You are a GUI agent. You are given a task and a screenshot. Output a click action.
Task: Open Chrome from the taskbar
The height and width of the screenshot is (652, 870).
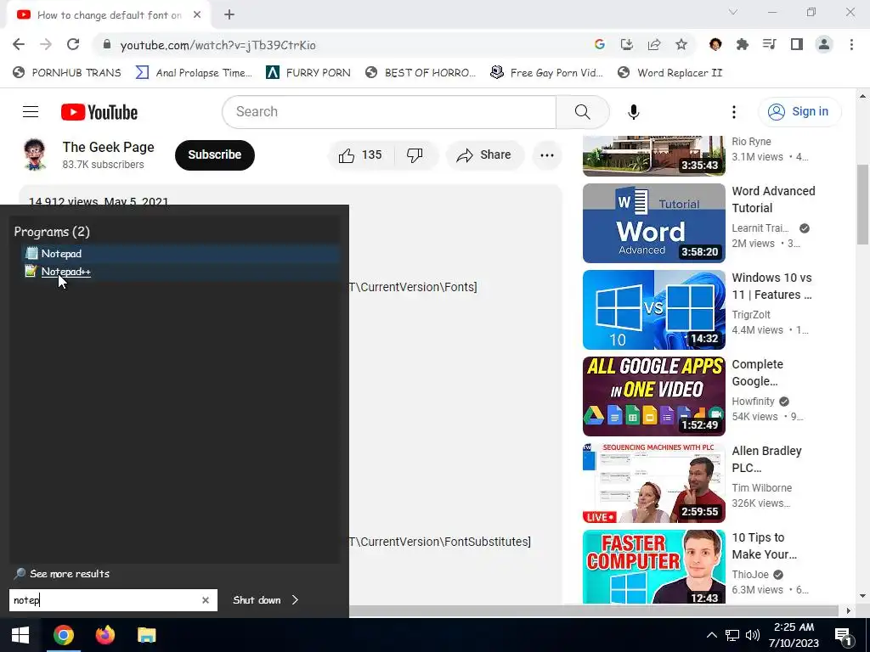pos(64,635)
